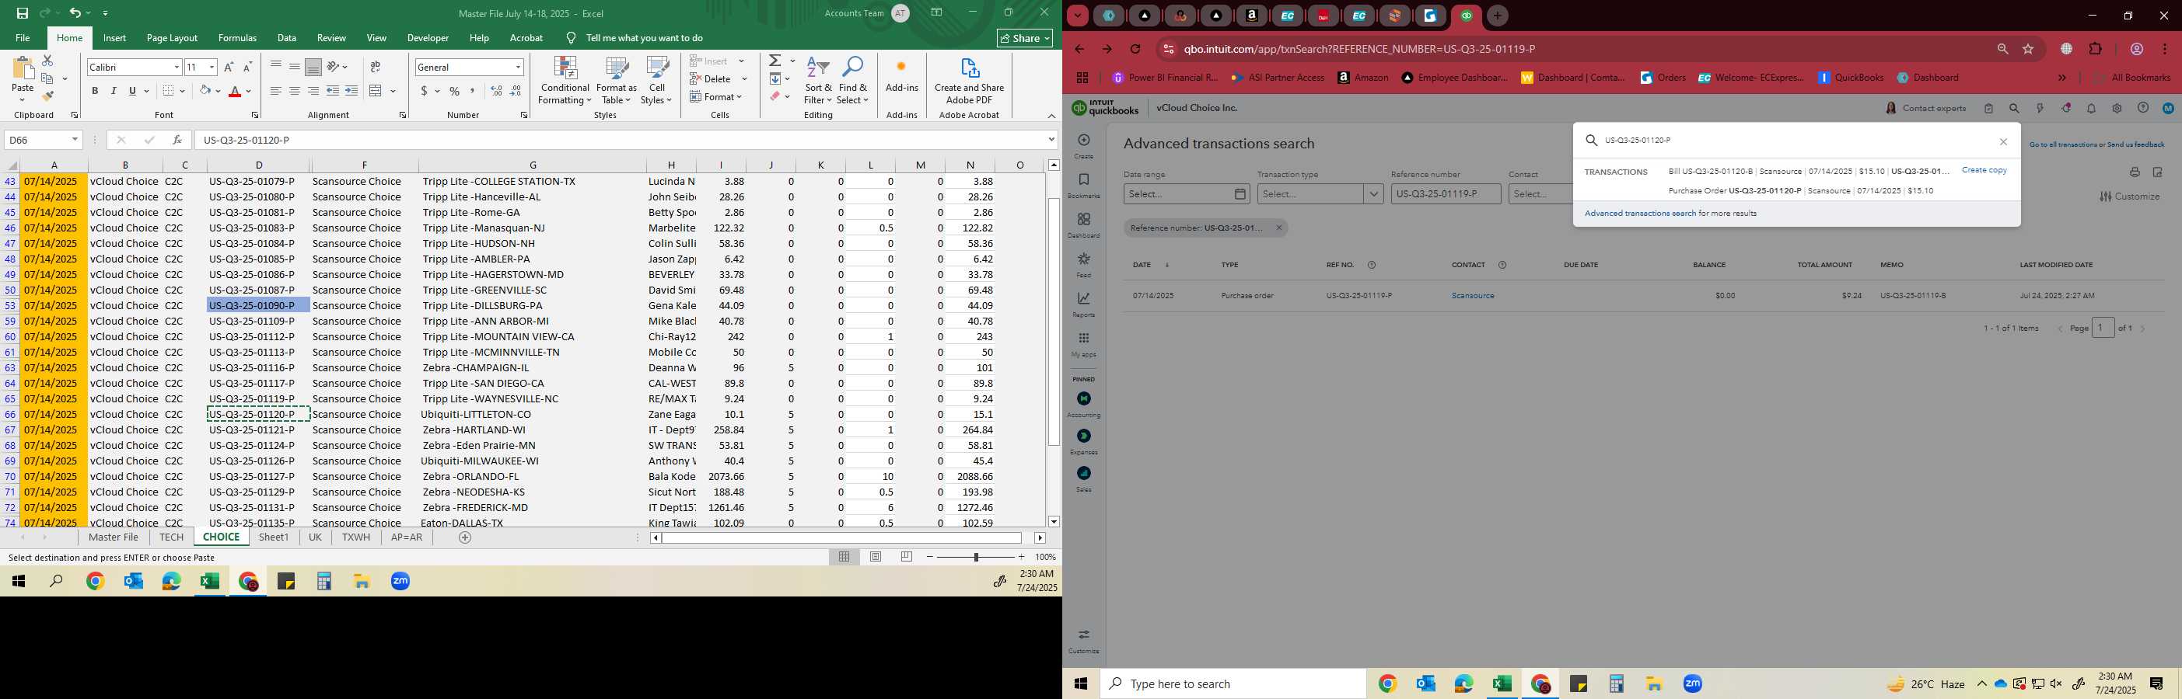Click the Percent Style icon
Viewport: 2182px width, 699px height.
[455, 92]
